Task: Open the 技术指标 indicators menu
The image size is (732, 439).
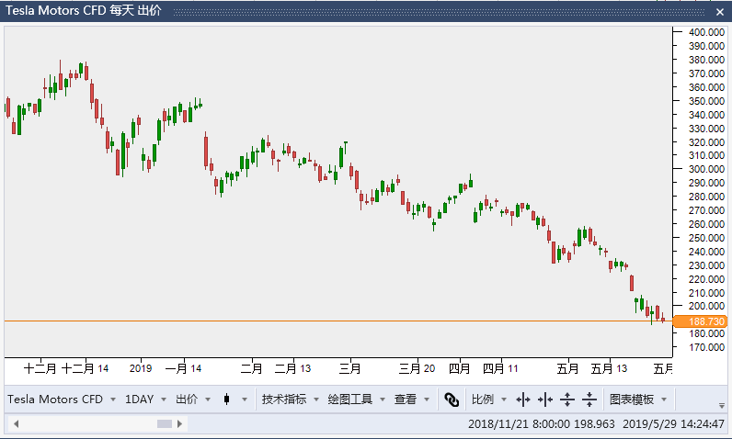Action: [x=291, y=400]
